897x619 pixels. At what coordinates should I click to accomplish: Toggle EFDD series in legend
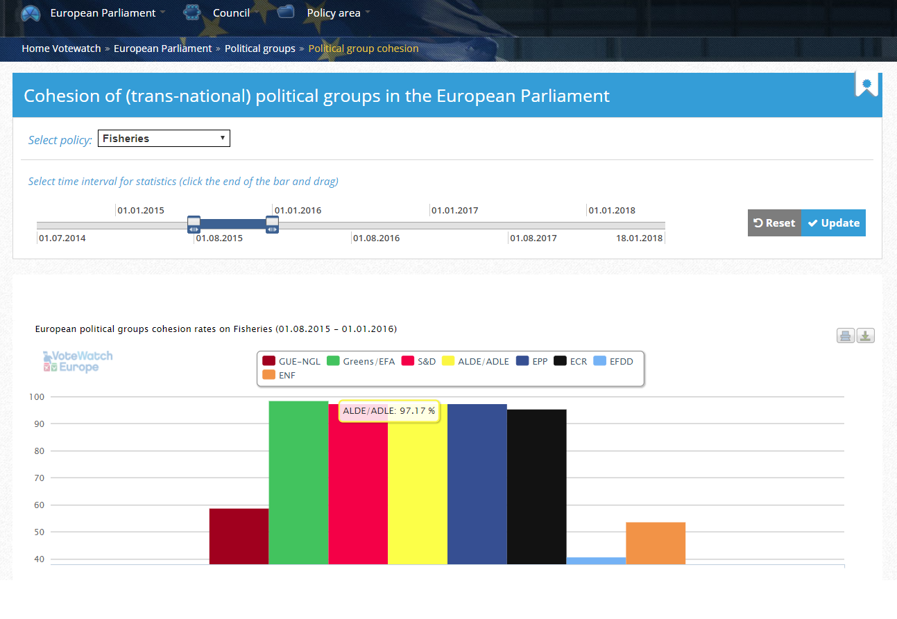point(613,361)
